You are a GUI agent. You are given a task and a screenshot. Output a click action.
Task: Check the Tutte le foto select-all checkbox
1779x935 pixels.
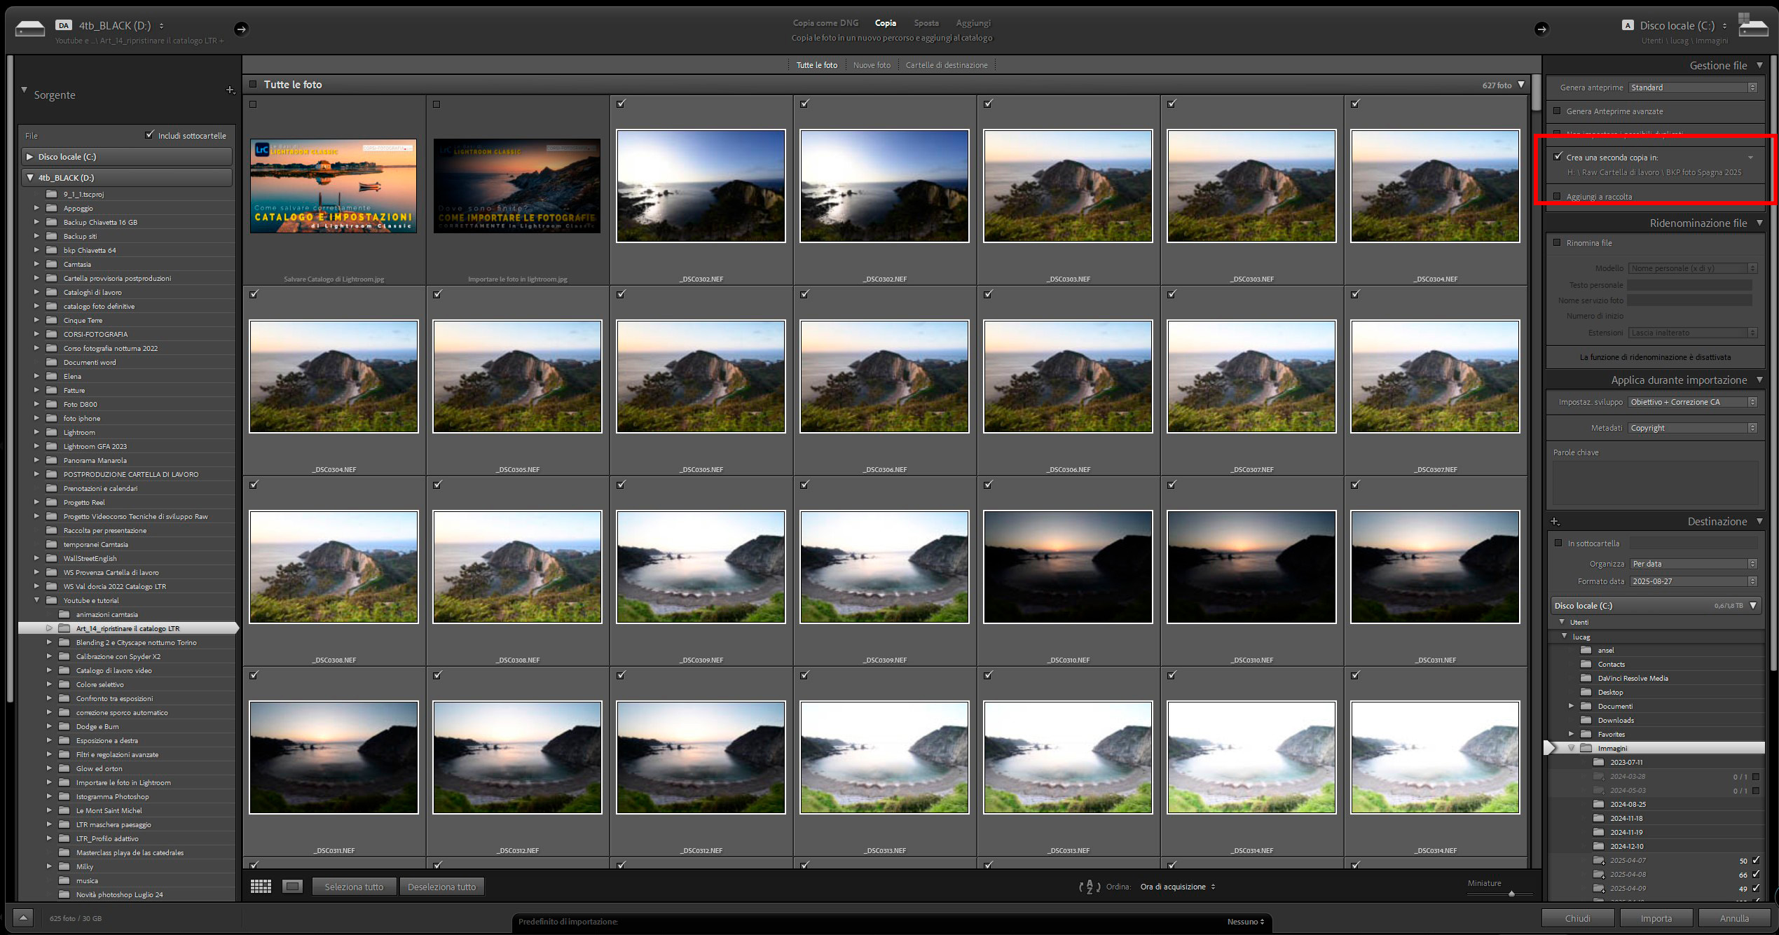point(253,84)
